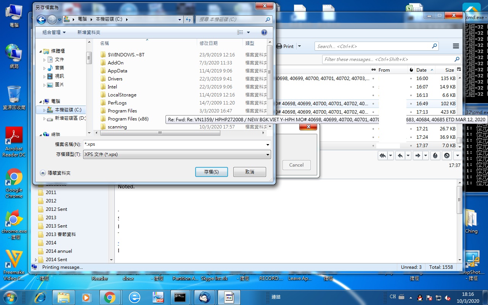Sort messages by Date column header

pos(421,70)
